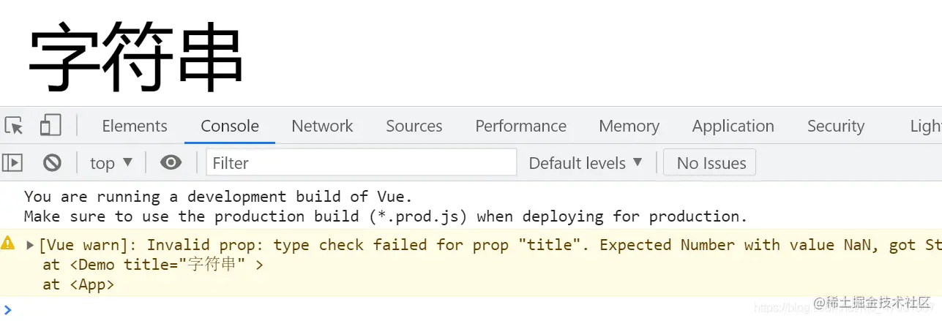Image resolution: width=942 pixels, height=321 pixels.
Task: Toggle the device toolbar icon
Action: coord(50,126)
